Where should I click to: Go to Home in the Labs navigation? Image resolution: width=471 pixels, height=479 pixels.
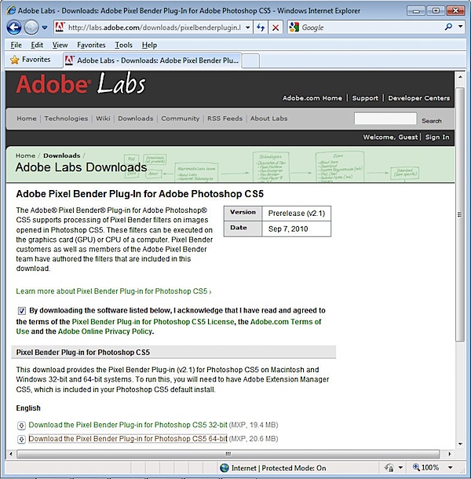[26, 119]
